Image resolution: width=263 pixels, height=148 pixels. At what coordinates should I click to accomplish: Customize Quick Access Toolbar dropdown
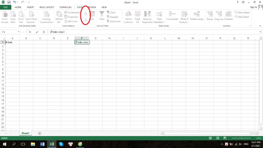click(29, 2)
